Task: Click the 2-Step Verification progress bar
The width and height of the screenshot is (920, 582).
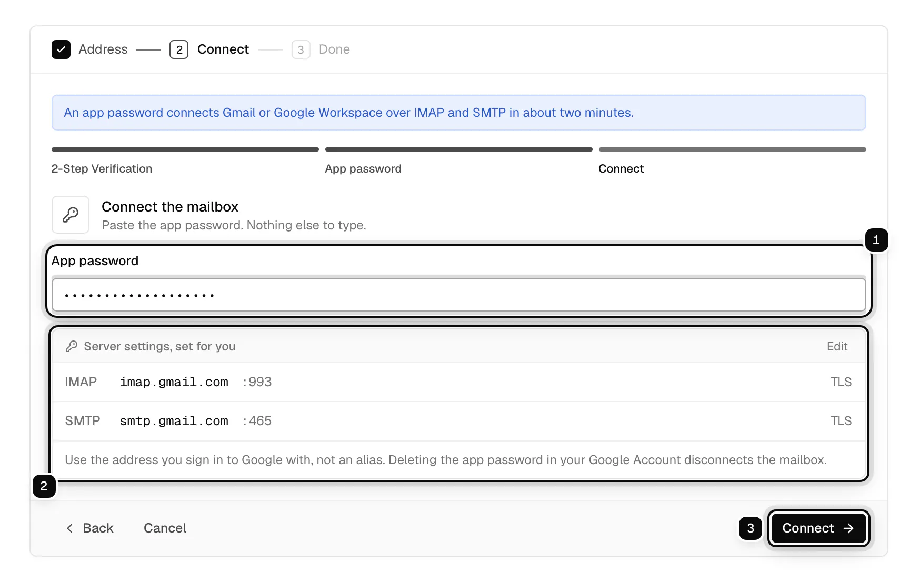Action: point(185,149)
